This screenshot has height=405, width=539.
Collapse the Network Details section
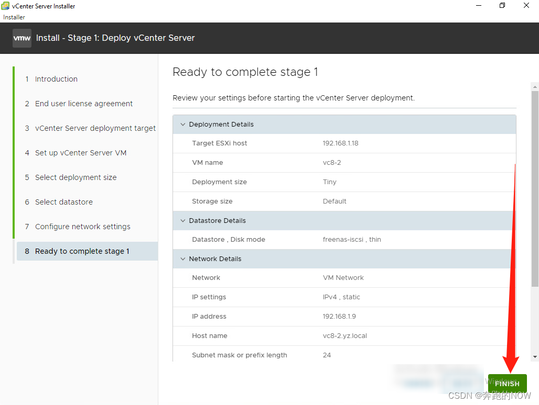183,259
